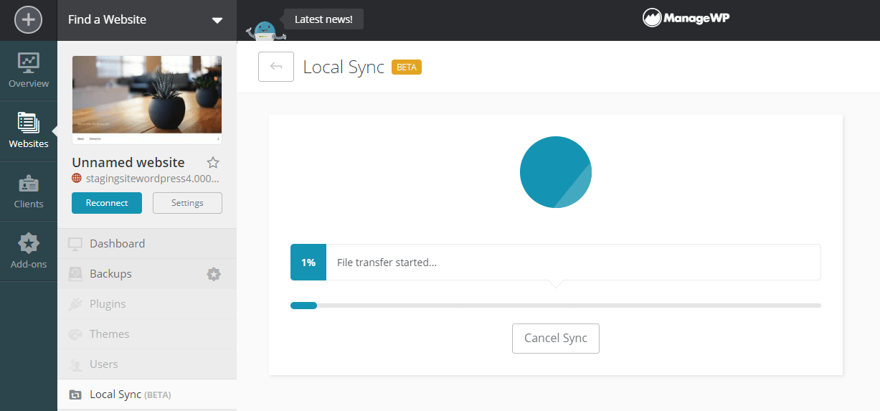
Task: Cancel the sync in progress
Action: click(x=555, y=339)
